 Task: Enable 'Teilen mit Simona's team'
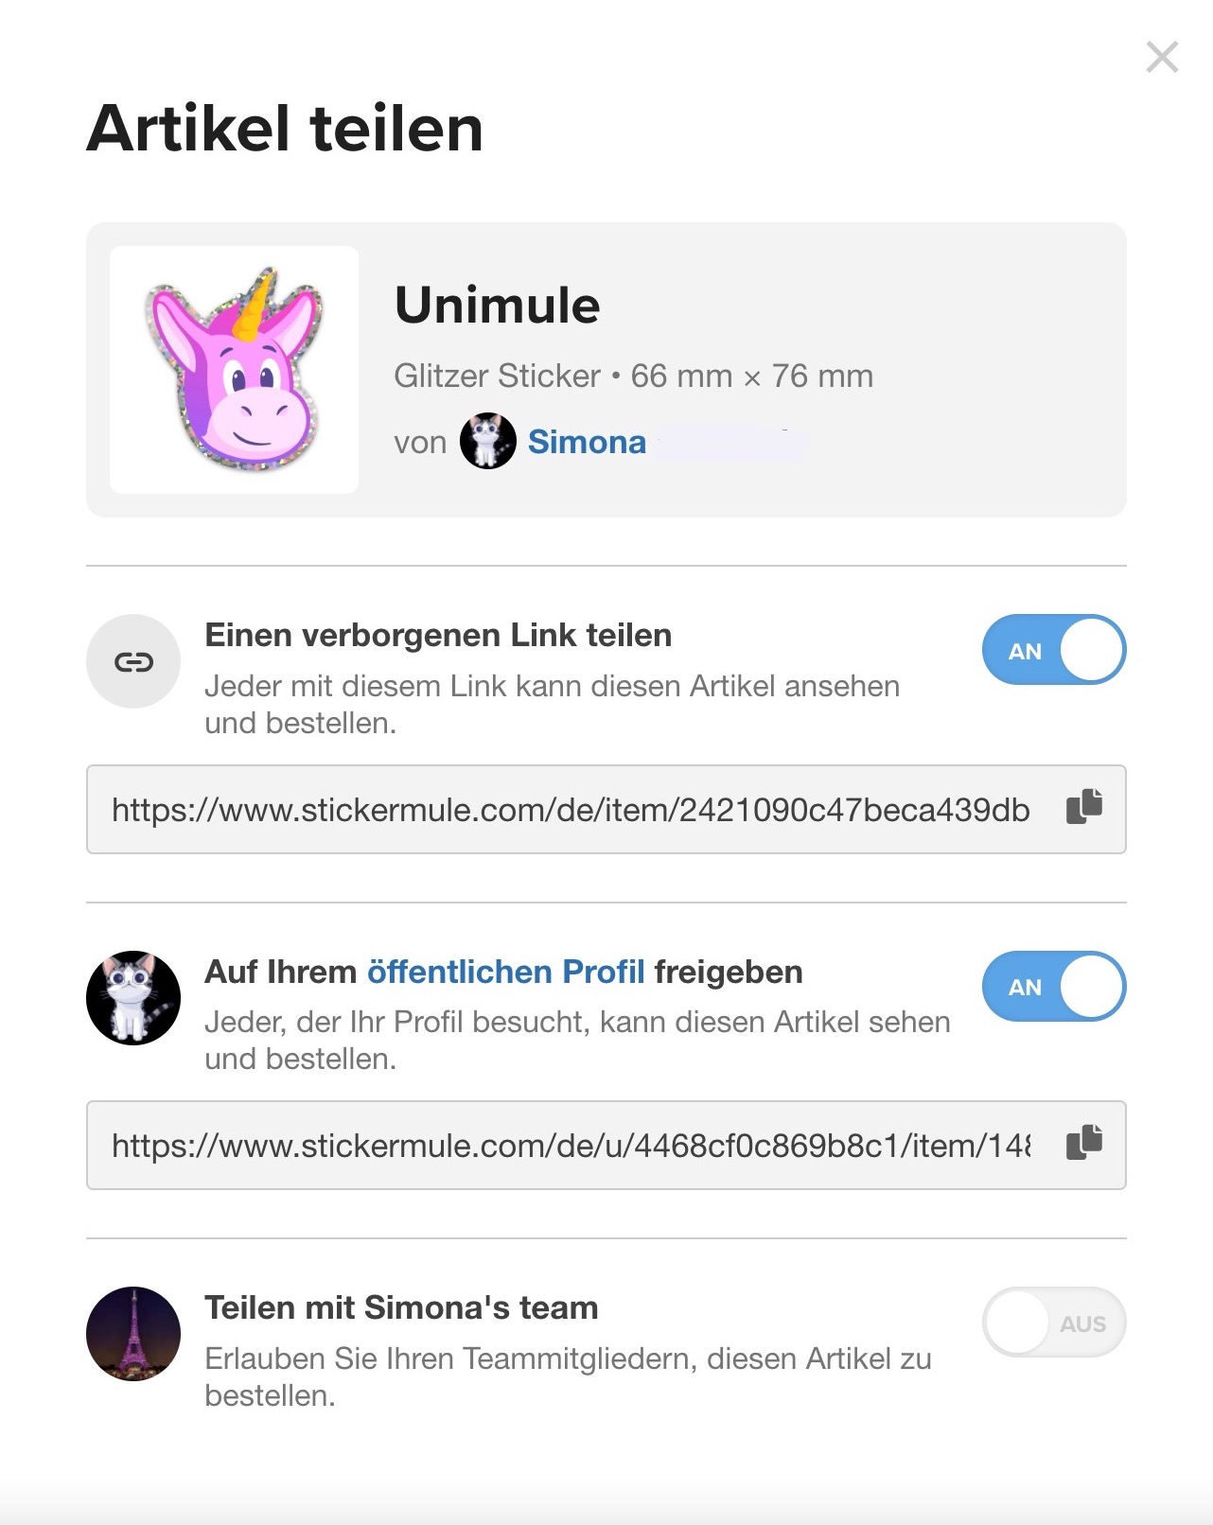coord(1053,1322)
